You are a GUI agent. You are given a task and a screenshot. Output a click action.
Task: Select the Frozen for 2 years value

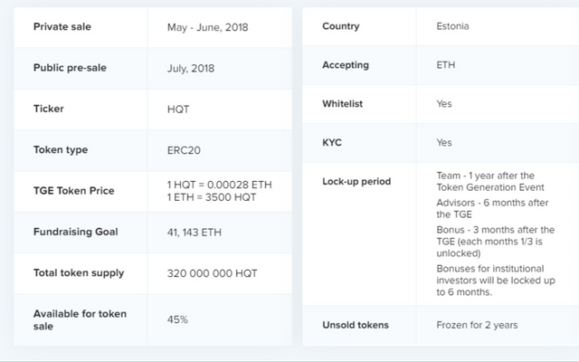pos(478,324)
